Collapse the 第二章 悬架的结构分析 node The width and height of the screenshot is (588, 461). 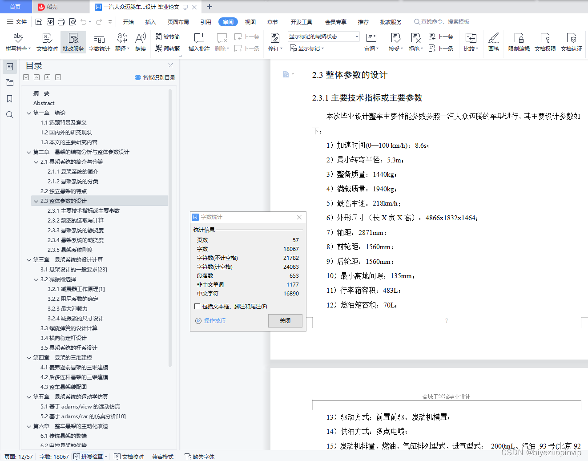[x=29, y=152]
